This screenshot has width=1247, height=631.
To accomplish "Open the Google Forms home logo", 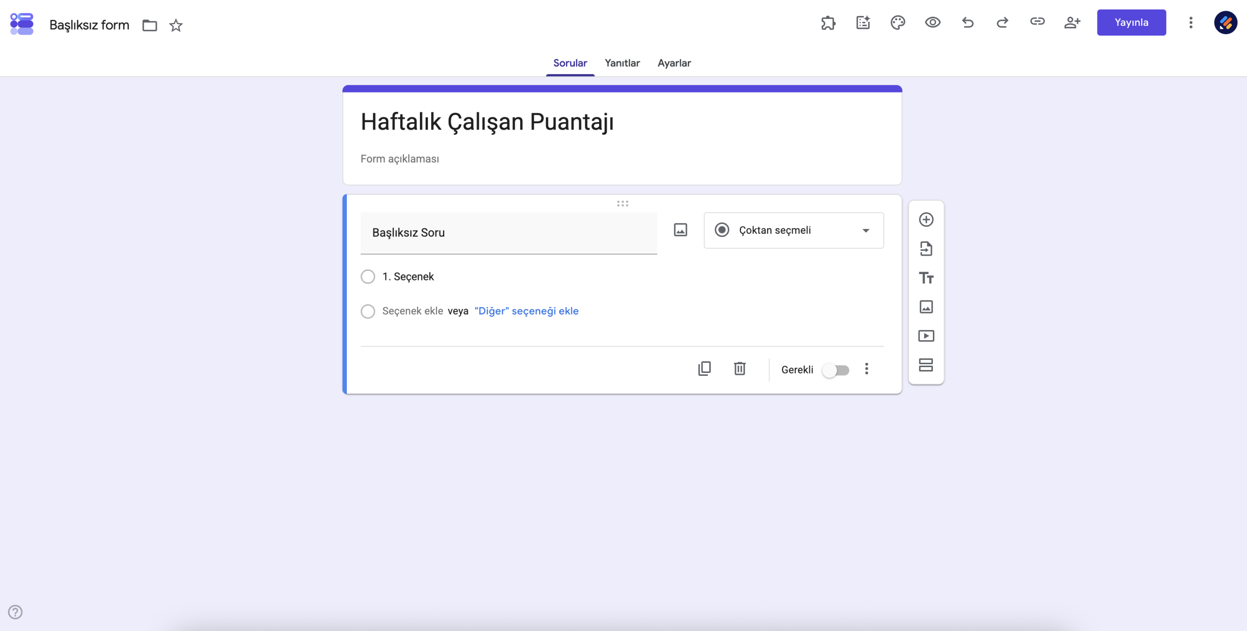I will 22,24.
